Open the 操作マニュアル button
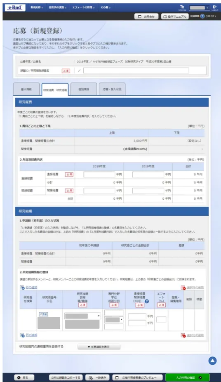Image resolution: width=221 pixels, height=382 pixels. coord(175,17)
